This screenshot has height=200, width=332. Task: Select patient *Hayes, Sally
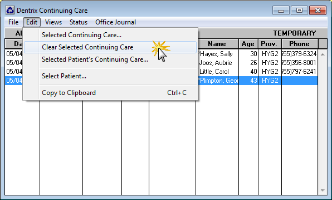216,54
